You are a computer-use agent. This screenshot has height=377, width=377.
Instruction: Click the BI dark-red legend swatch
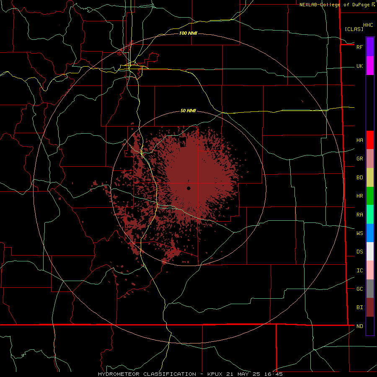(370, 307)
